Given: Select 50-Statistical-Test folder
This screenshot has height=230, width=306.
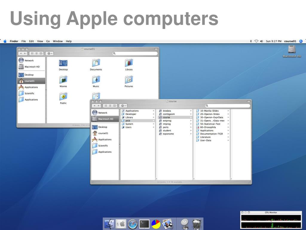Looking at the screenshot, I should coord(213,124).
